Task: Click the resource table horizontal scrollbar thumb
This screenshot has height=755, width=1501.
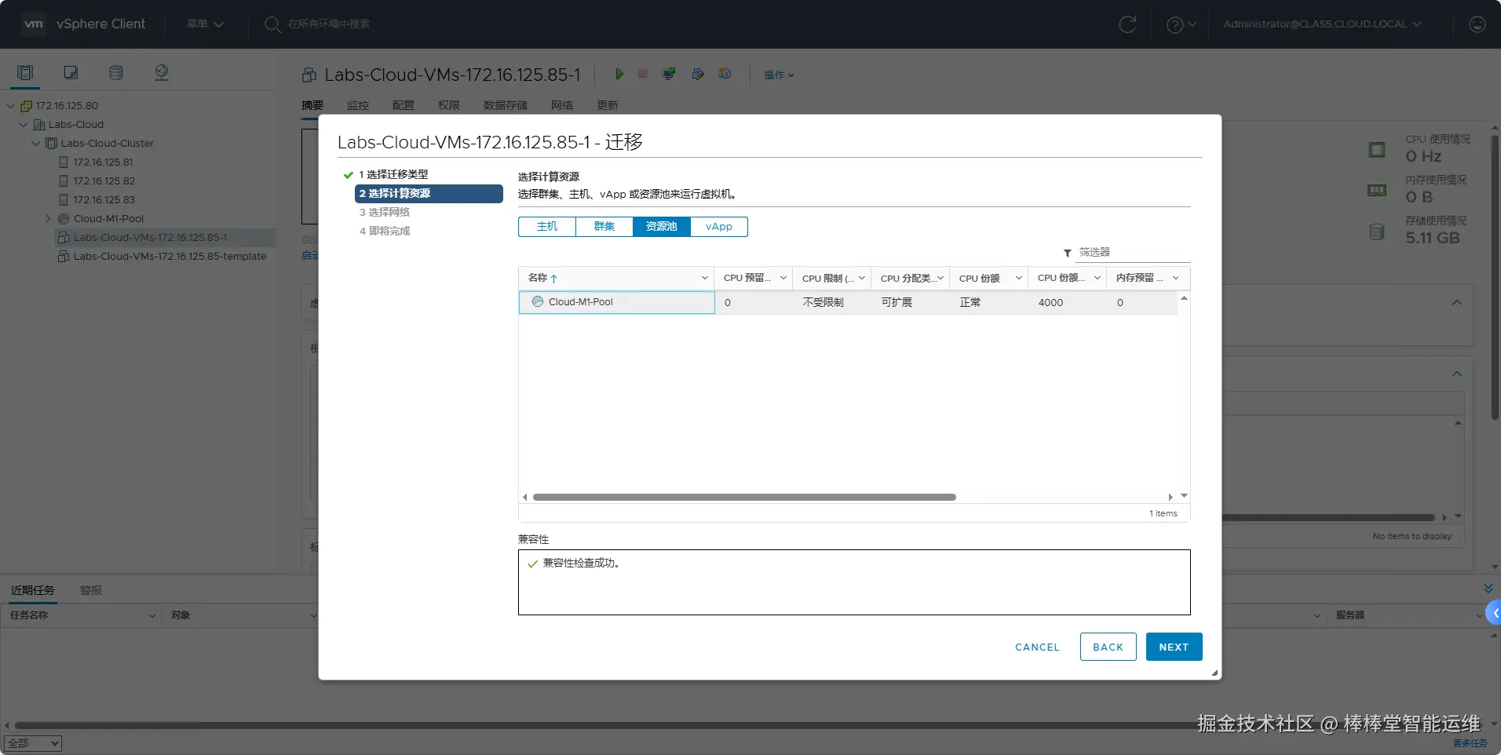Action: 744,498
